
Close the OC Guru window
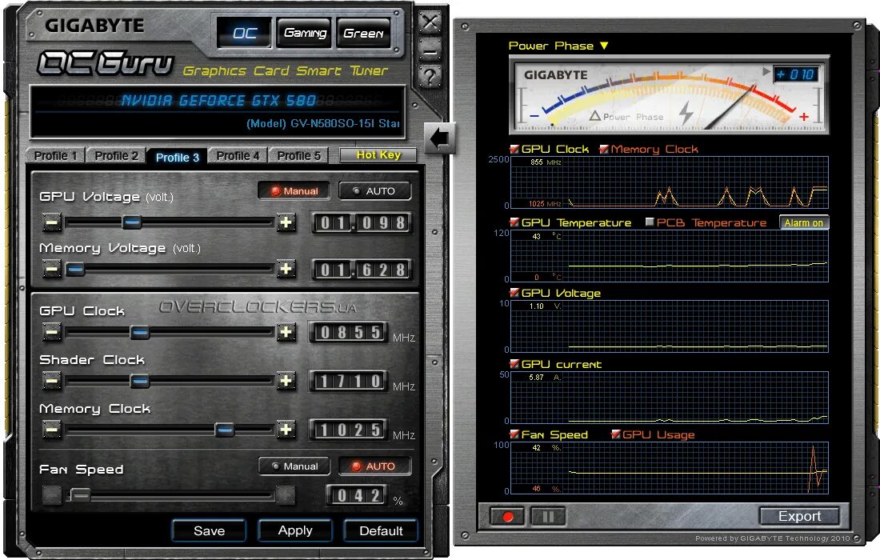pos(430,23)
